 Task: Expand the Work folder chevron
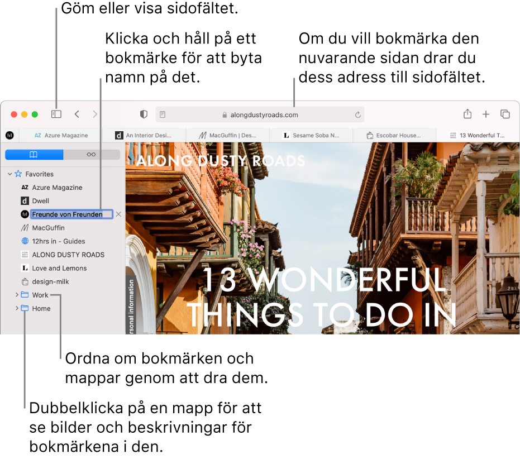tap(17, 294)
